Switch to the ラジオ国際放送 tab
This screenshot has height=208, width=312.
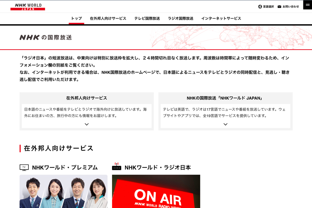click(181, 18)
